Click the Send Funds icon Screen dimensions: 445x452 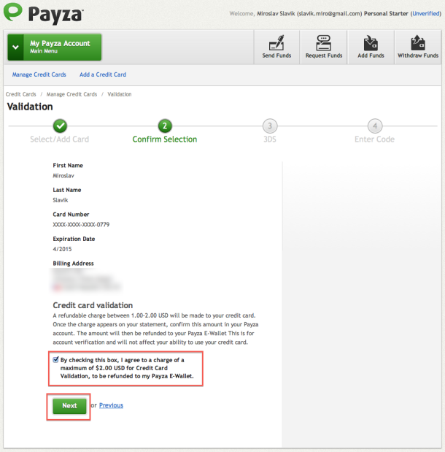coord(276,42)
